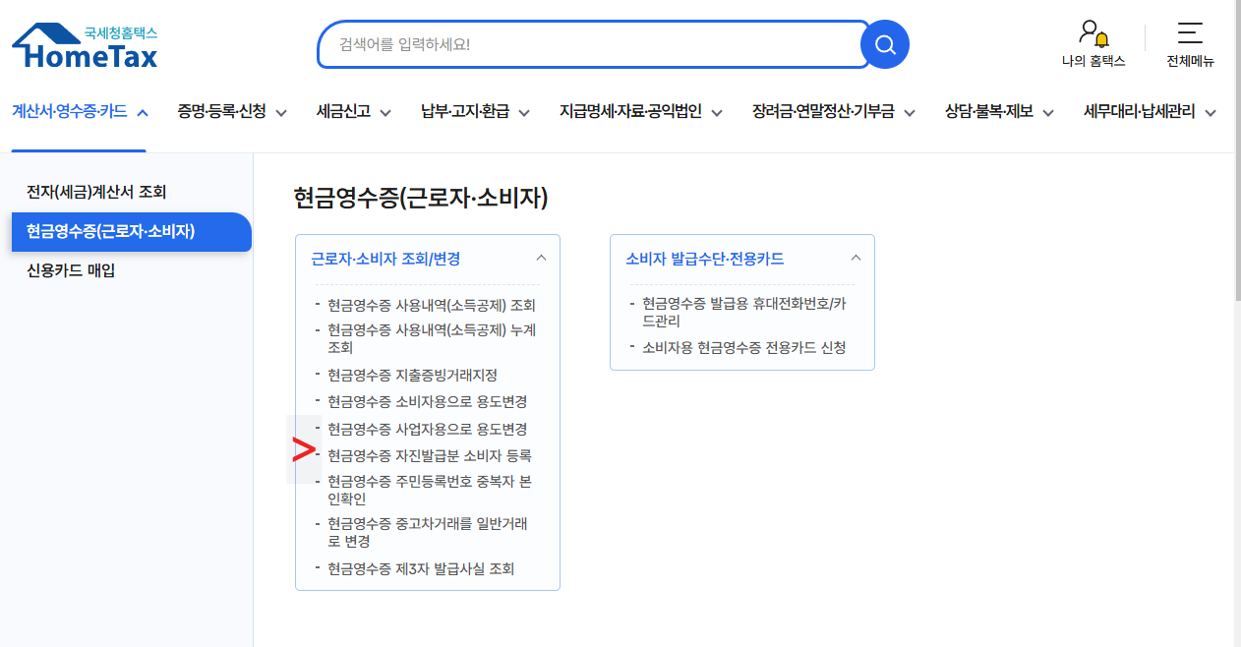Image resolution: width=1241 pixels, height=647 pixels.
Task: Expand the 증명·등록·신청 dropdown
Action: pyautogui.click(x=231, y=112)
